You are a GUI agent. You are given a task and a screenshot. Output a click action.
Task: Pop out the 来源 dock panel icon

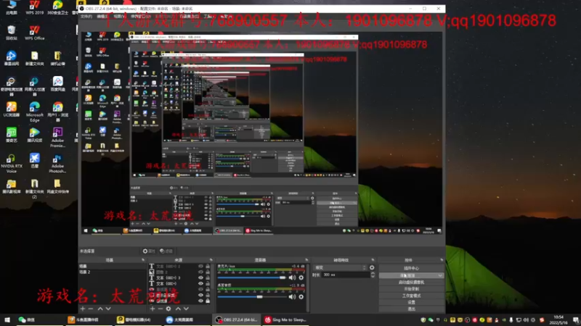click(211, 260)
